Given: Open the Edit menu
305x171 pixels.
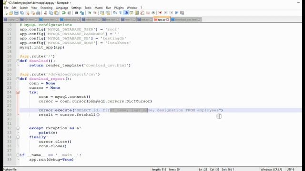Looking at the screenshot, I should (14, 8).
